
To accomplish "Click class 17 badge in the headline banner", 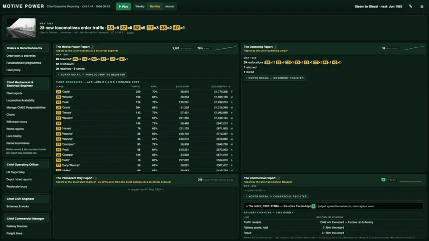I will tap(150, 27).
